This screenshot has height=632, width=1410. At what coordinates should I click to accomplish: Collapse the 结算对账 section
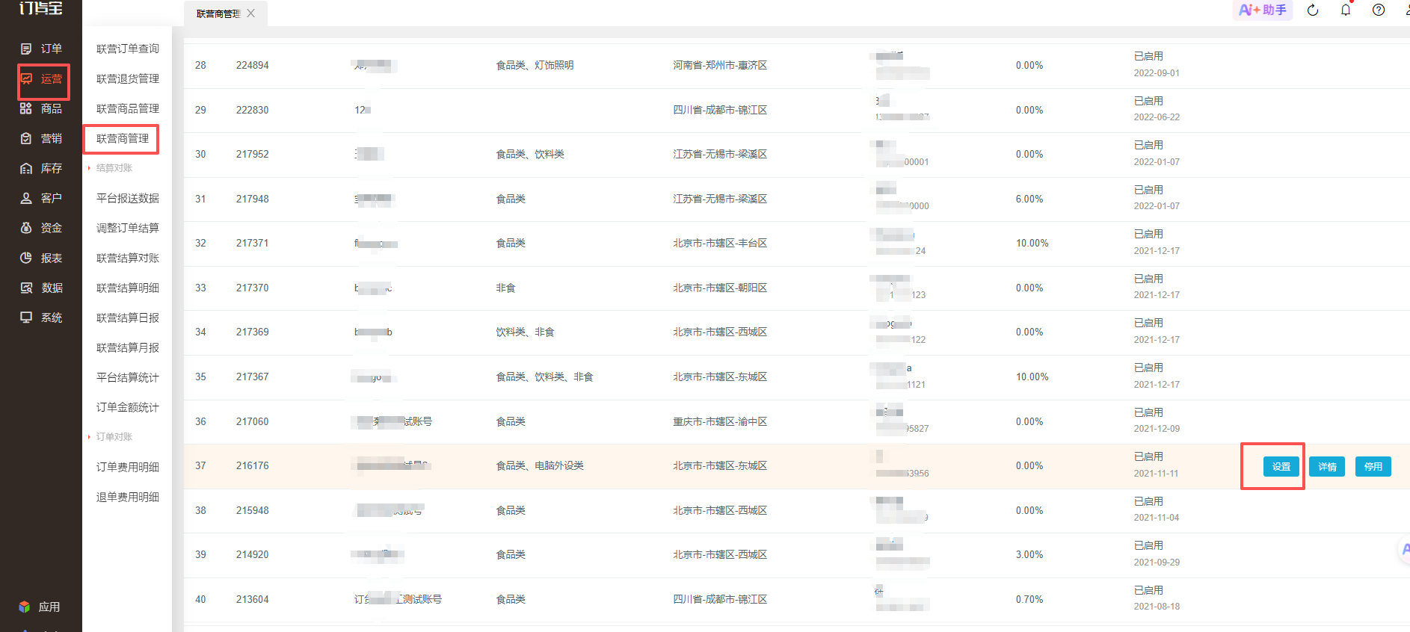click(114, 168)
